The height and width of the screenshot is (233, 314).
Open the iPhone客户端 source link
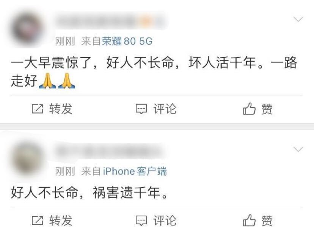point(135,171)
